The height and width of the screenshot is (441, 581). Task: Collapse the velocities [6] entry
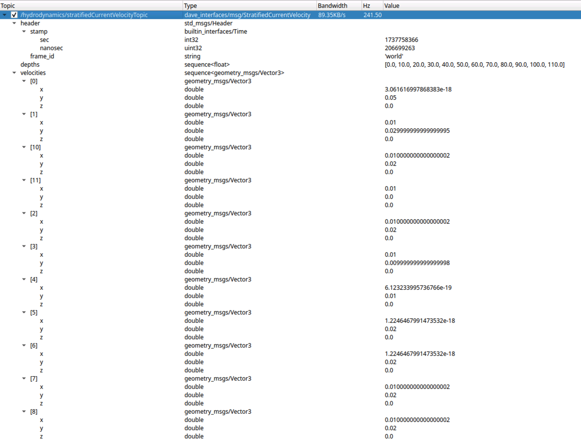24,346
